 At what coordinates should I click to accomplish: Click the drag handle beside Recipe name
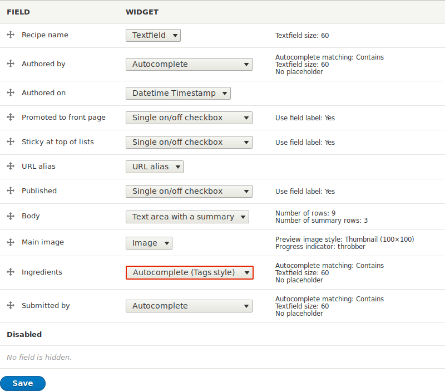pos(11,35)
